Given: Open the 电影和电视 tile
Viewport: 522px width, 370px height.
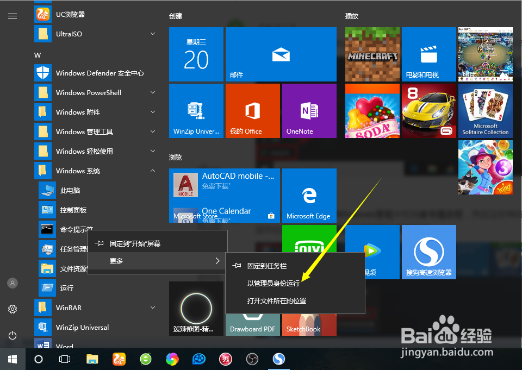Looking at the screenshot, I should tap(429, 54).
